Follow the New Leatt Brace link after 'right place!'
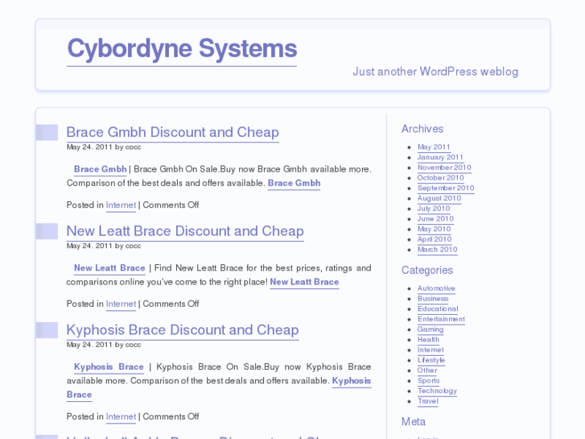The image size is (585, 439). 304,282
